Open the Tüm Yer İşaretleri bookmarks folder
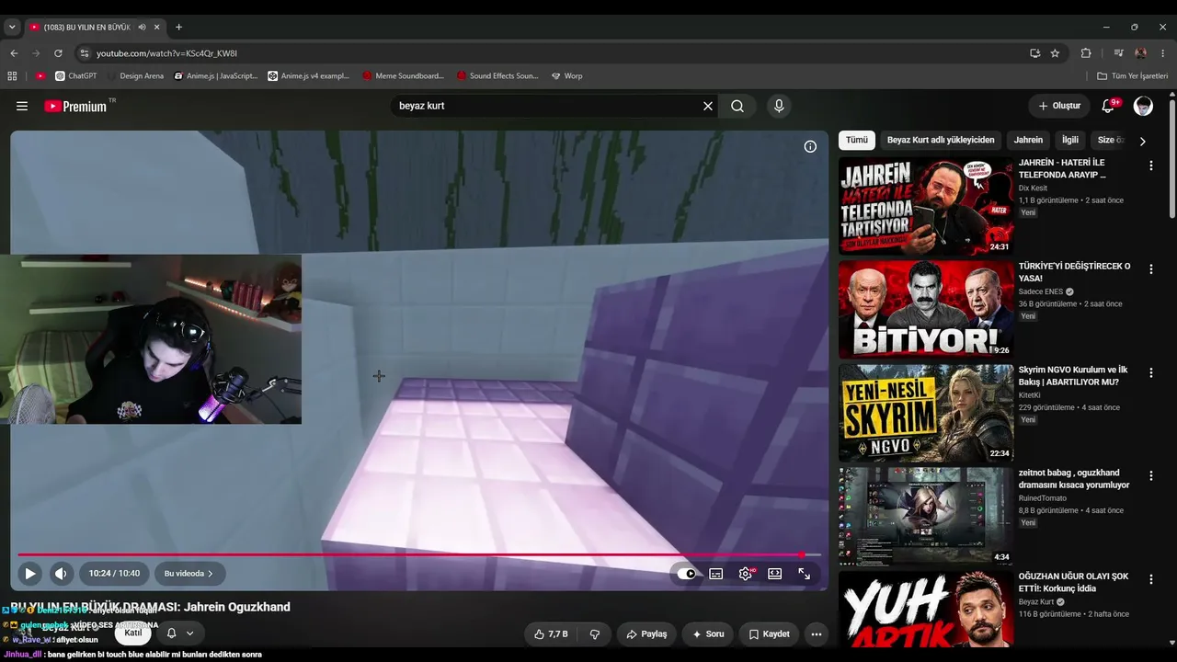1177x662 pixels. tap(1133, 76)
